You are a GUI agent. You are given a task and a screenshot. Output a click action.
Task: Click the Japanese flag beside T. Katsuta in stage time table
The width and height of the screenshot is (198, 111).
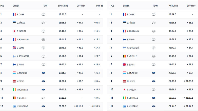click(x=14, y=31)
